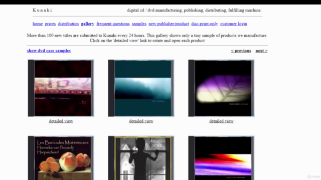Visit the samples link
Image resolution: width=321 pixels, height=180 pixels.
pyautogui.click(x=139, y=23)
